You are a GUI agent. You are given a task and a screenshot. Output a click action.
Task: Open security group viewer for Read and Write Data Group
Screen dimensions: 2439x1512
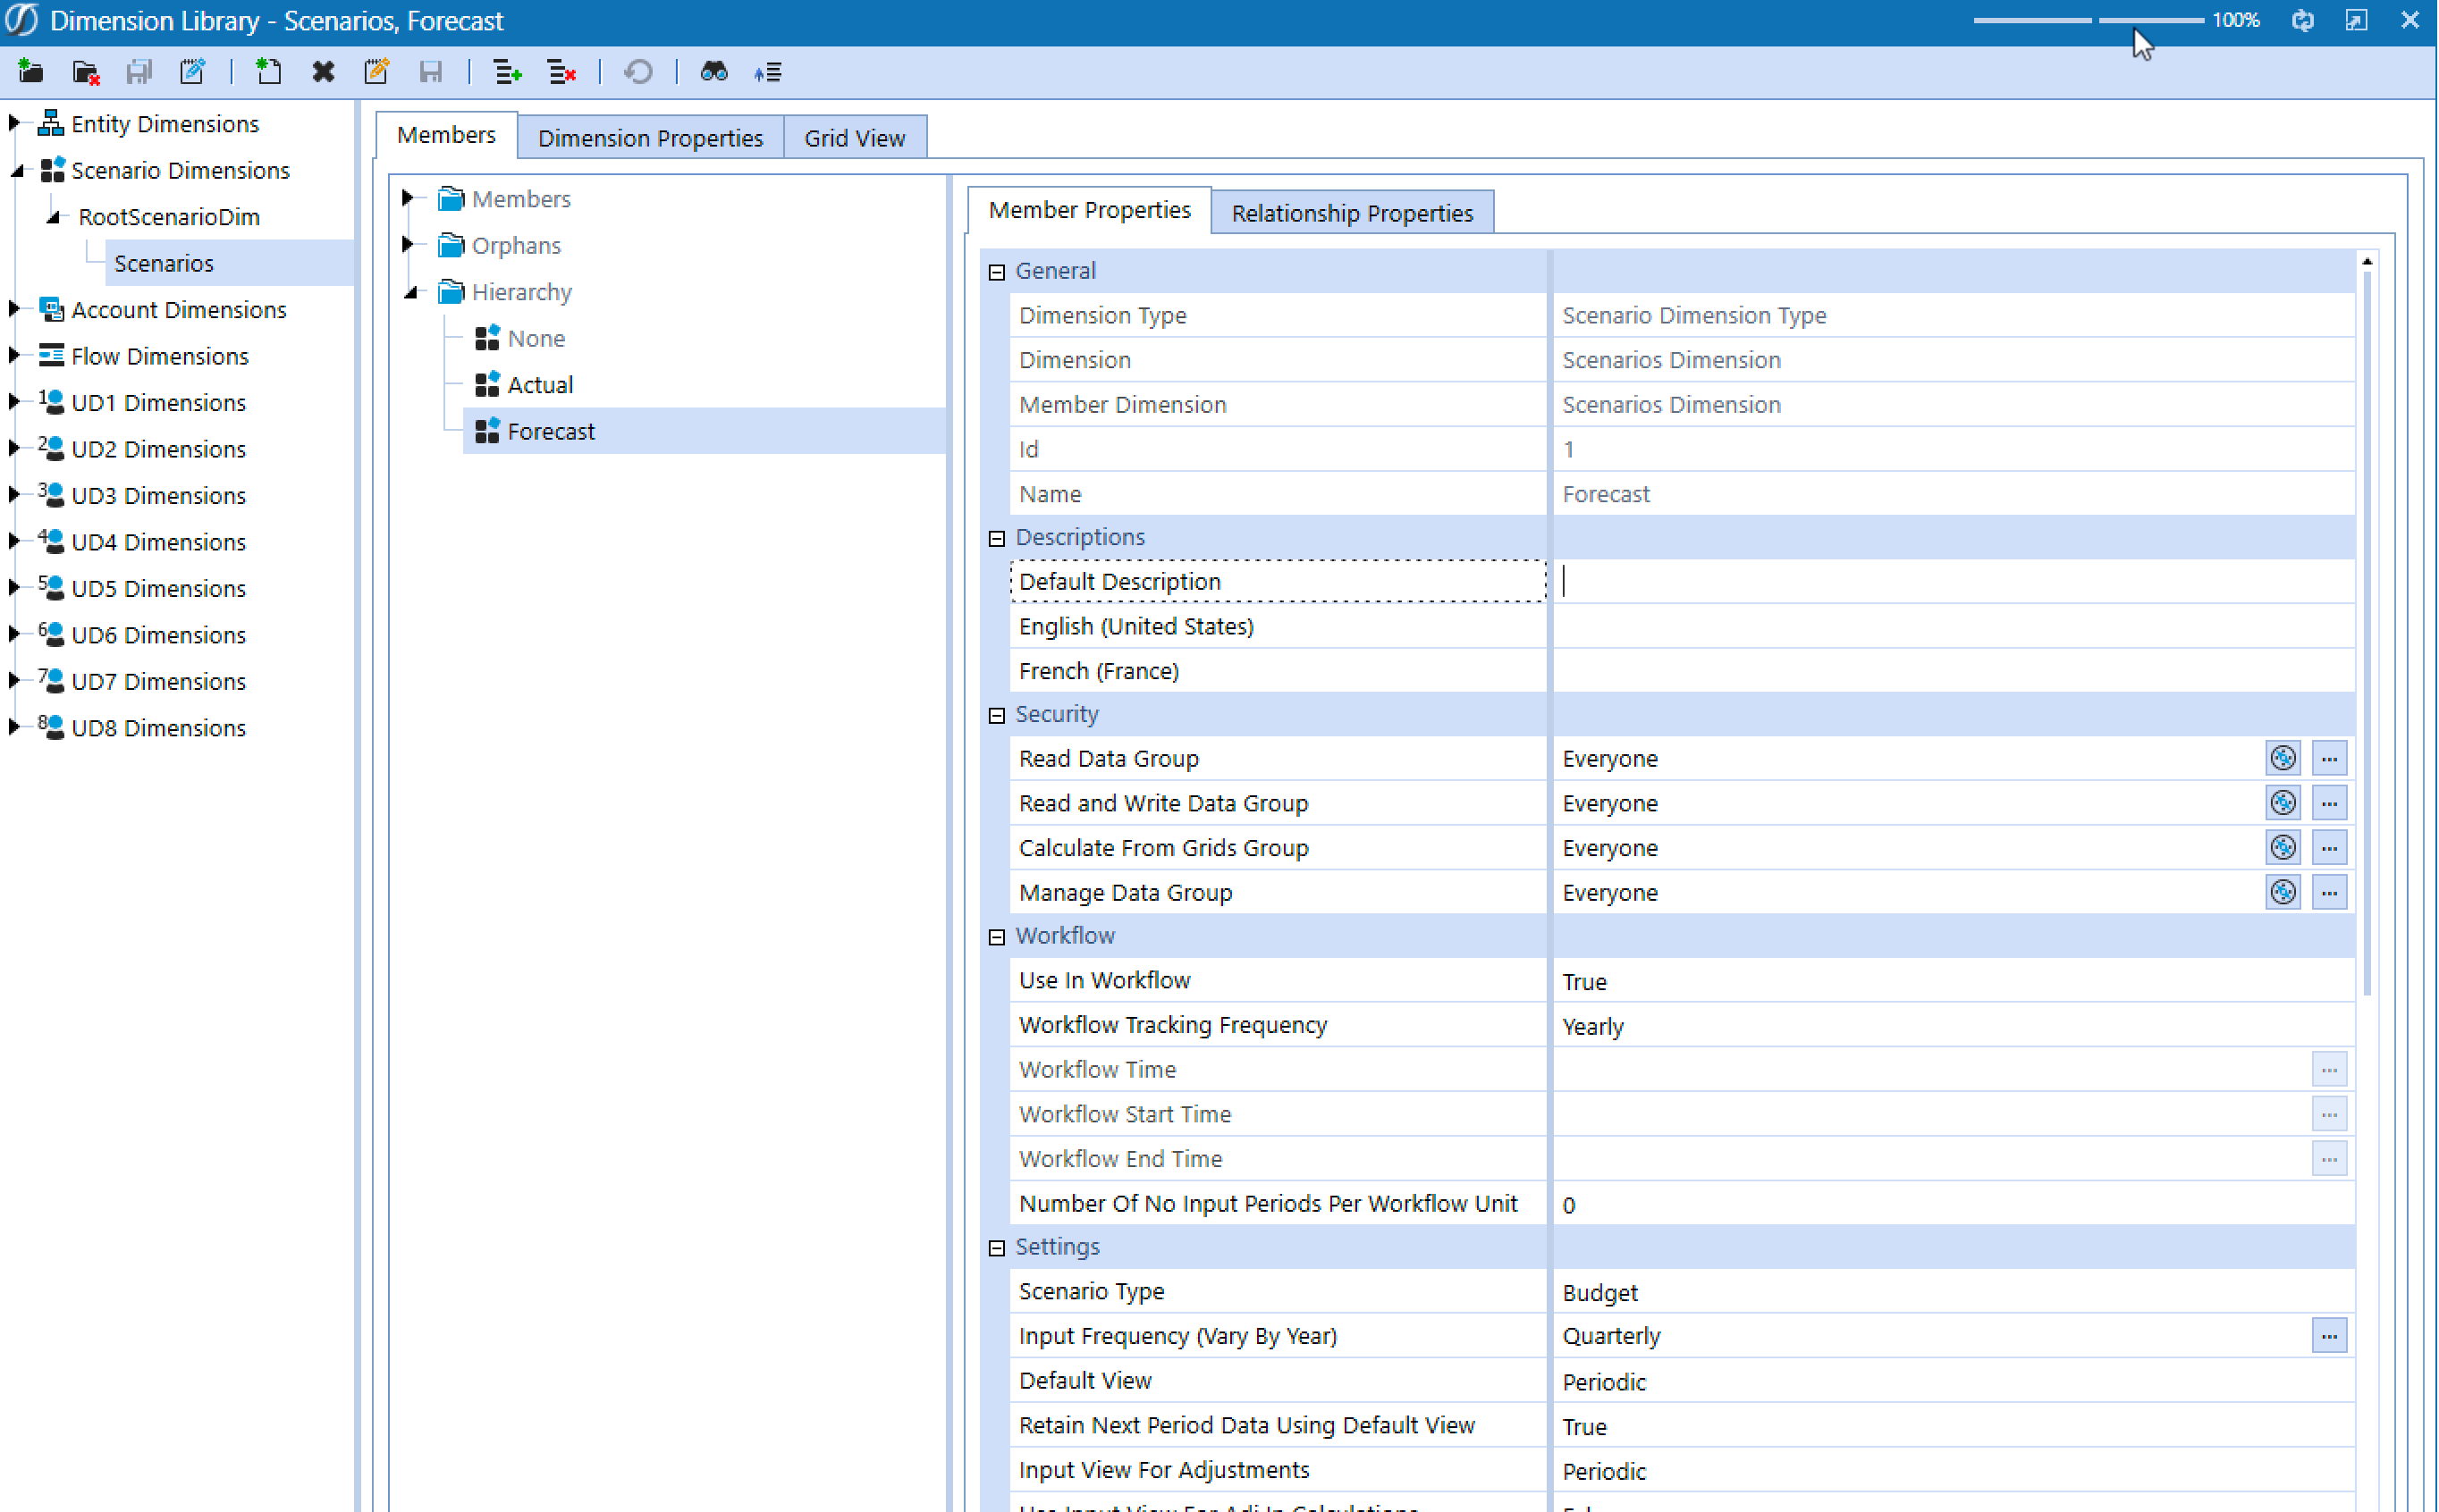point(2282,803)
